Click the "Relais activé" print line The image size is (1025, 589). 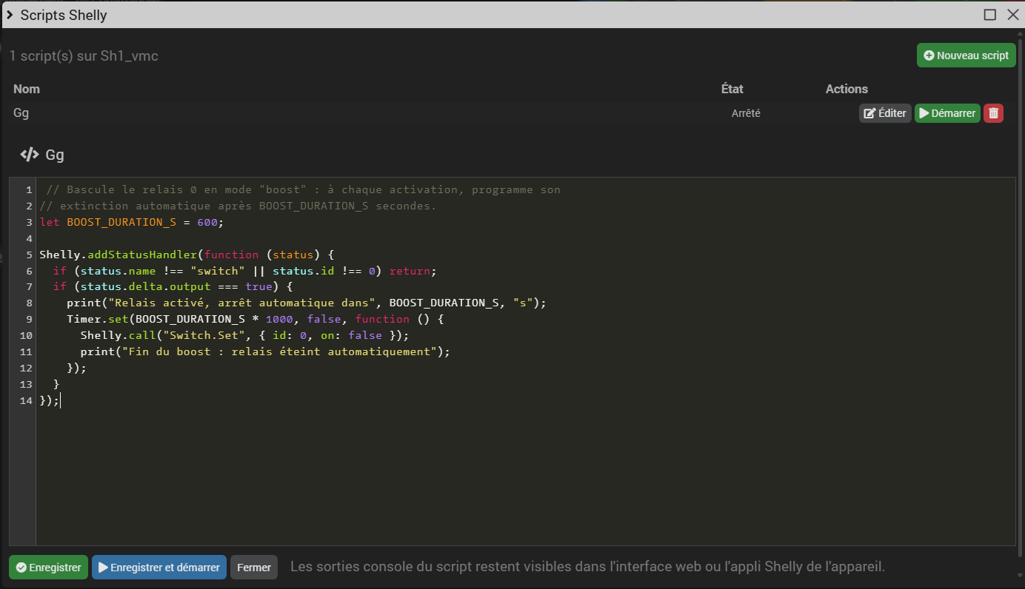(306, 303)
